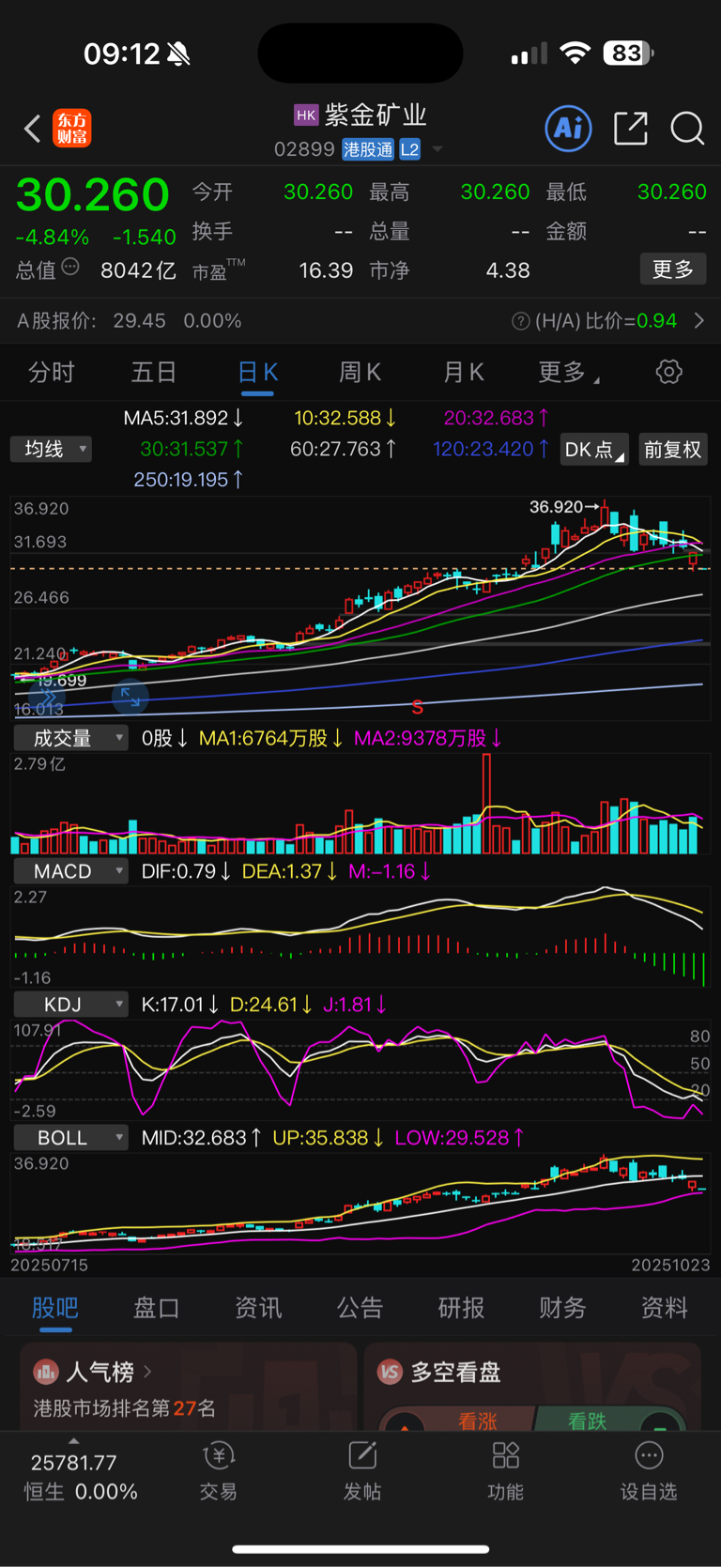
Task: Open 人气榜 chevron link
Action: [147, 1372]
